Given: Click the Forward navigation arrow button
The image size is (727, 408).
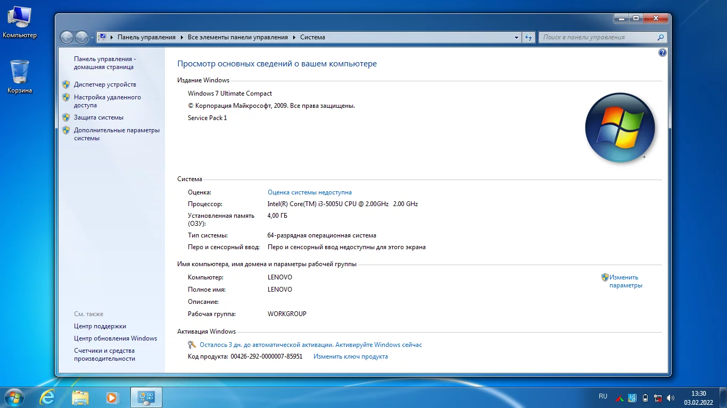Looking at the screenshot, I should click(x=81, y=37).
